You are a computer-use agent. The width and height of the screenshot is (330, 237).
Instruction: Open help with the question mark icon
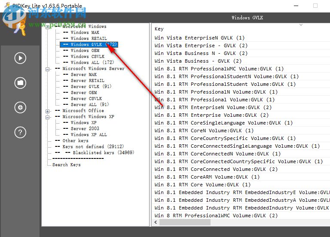tap(20, 132)
